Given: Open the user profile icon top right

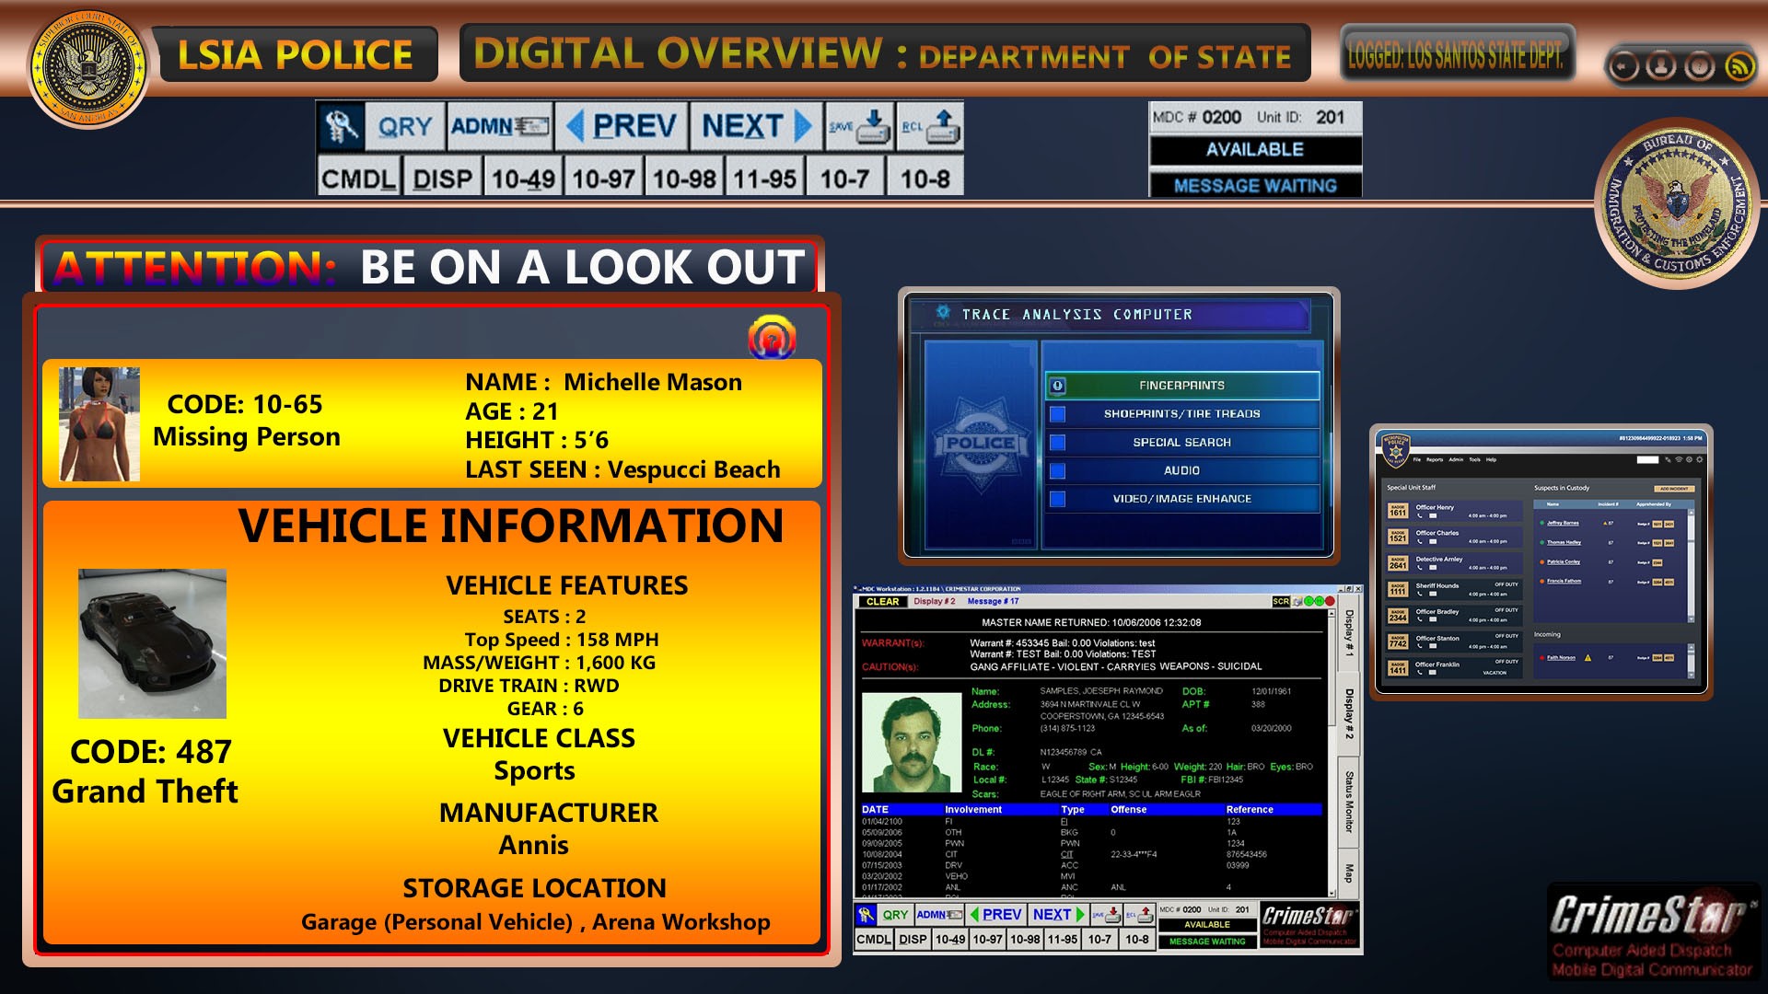Looking at the screenshot, I should click(x=1661, y=66).
